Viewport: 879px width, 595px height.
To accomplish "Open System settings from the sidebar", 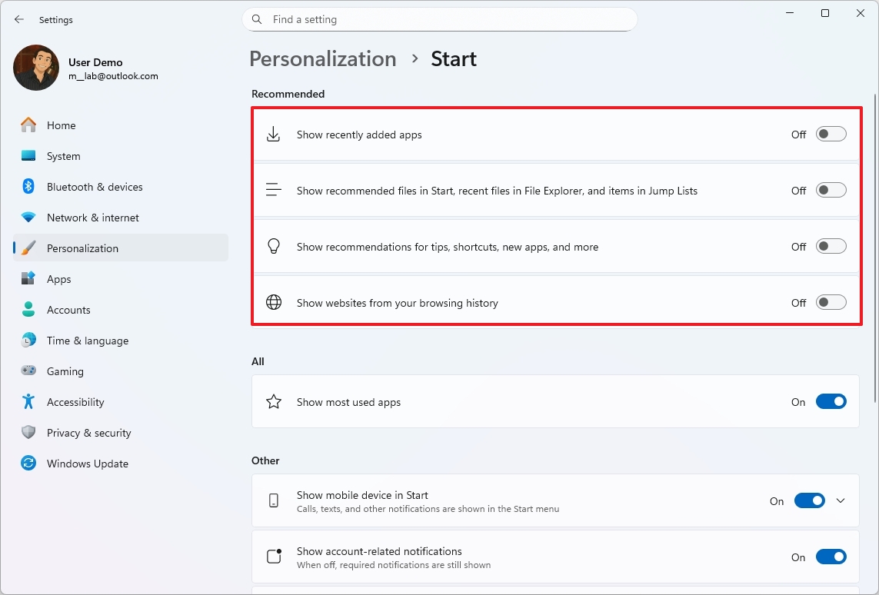I will tap(62, 155).
